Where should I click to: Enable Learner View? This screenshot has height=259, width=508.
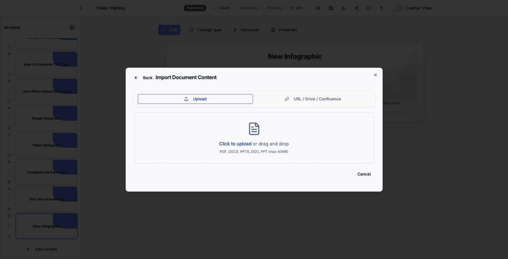[397, 8]
